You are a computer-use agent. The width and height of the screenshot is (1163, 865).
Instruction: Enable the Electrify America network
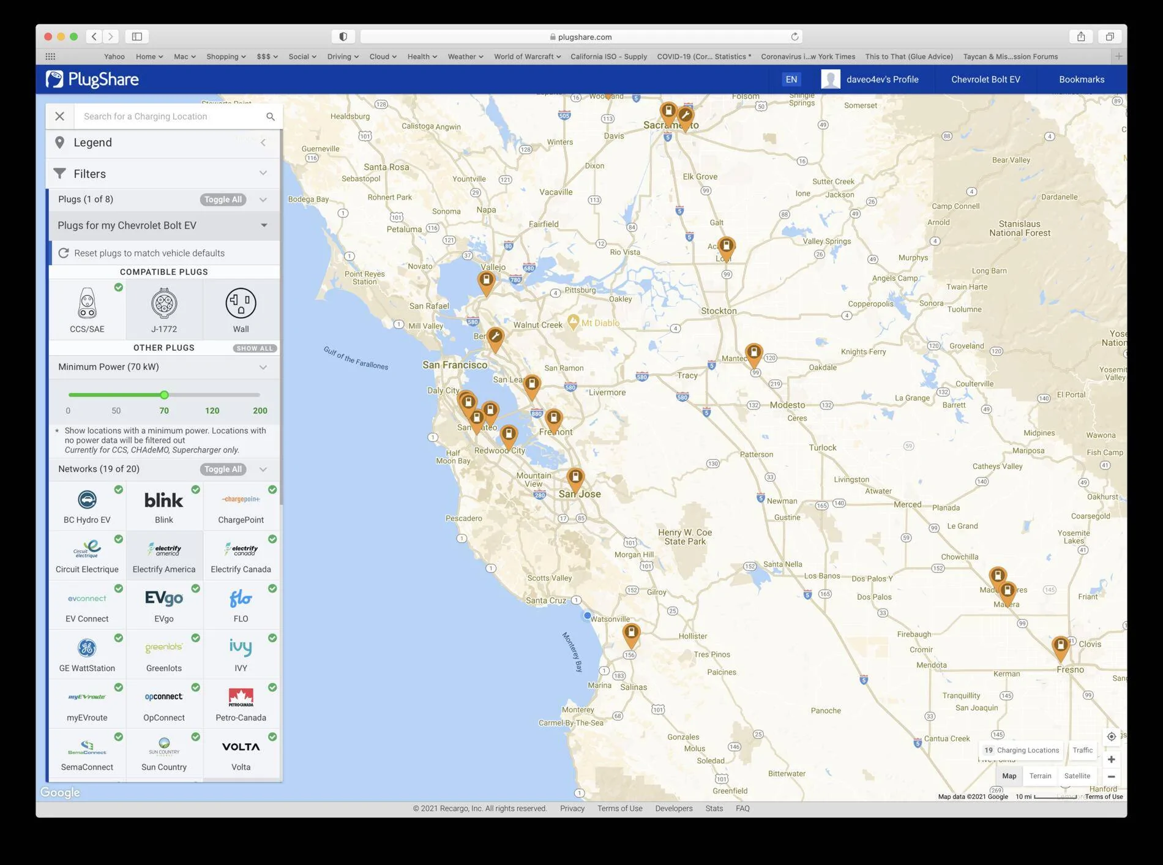click(164, 555)
